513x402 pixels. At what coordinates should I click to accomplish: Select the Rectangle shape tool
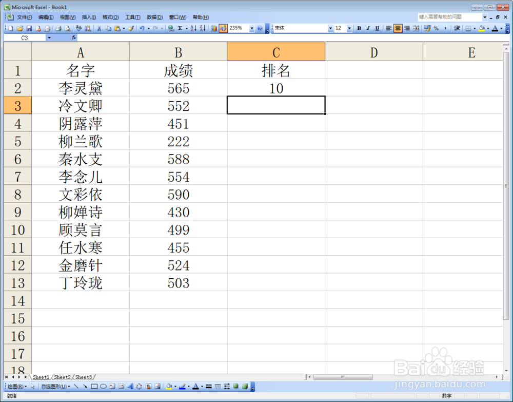click(94, 386)
